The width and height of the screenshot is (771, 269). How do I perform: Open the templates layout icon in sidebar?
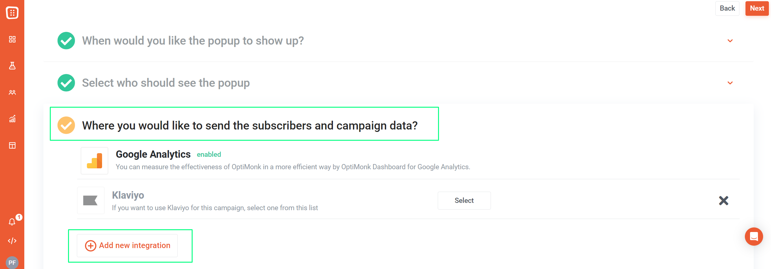(x=12, y=146)
